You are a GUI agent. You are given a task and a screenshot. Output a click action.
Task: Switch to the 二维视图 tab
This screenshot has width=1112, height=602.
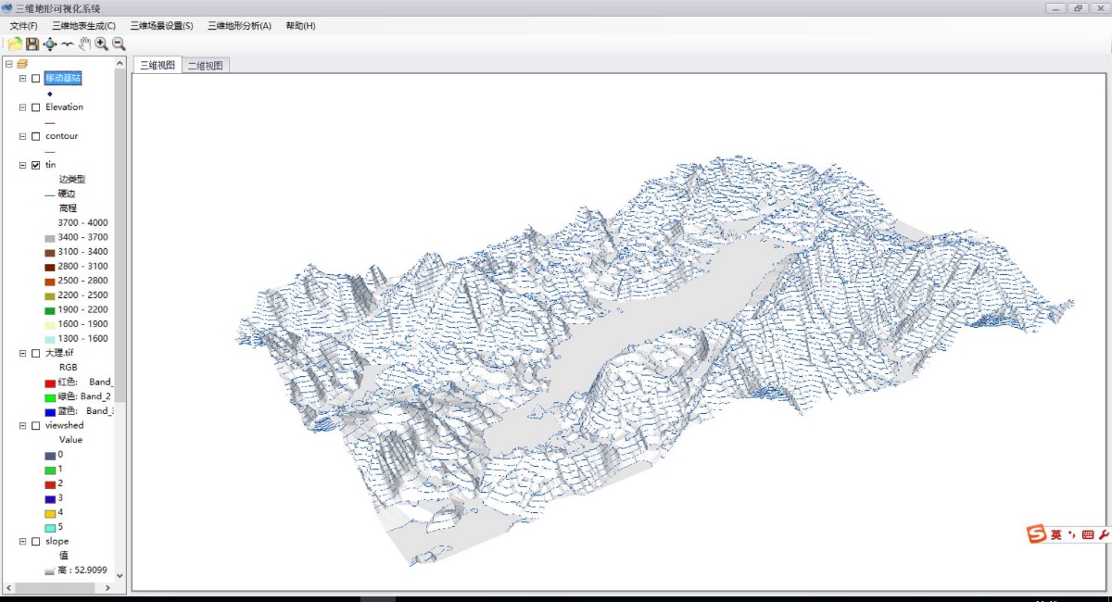(205, 66)
